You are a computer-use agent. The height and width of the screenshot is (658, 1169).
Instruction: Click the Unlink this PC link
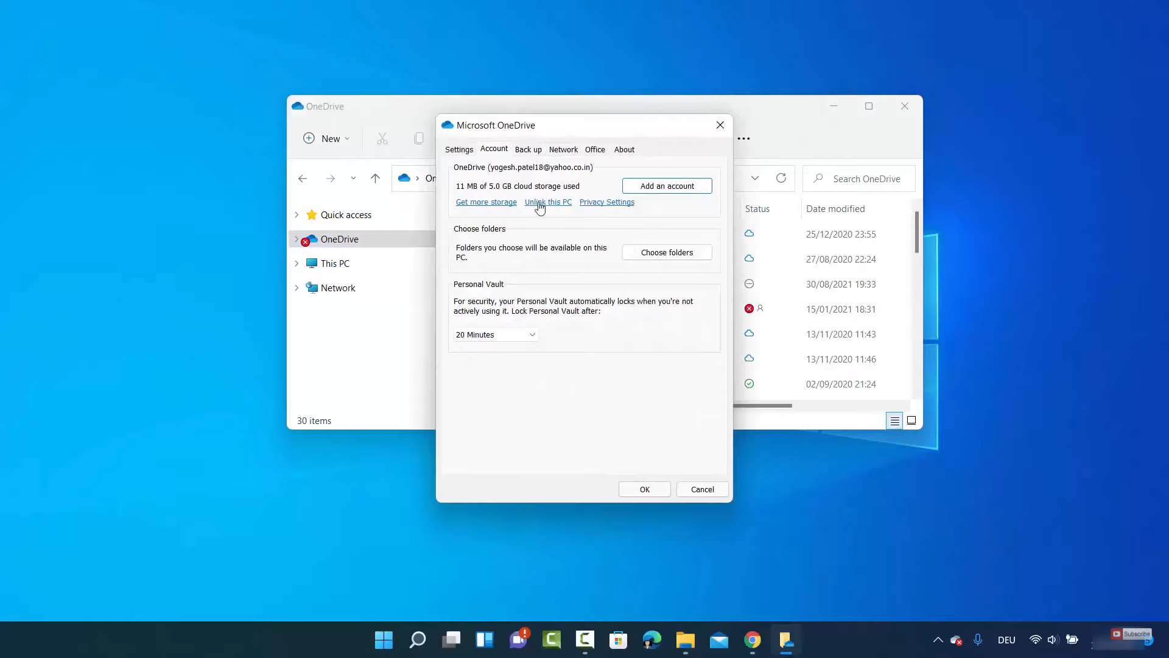pyautogui.click(x=548, y=202)
